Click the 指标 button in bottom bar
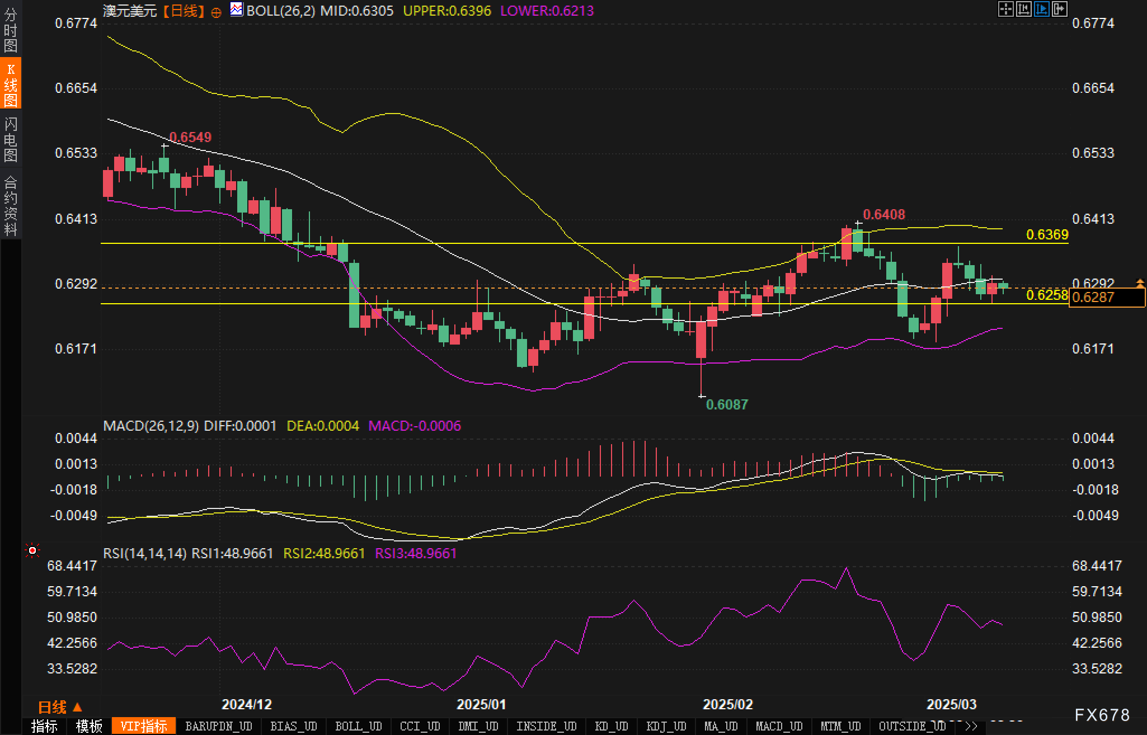 44,726
